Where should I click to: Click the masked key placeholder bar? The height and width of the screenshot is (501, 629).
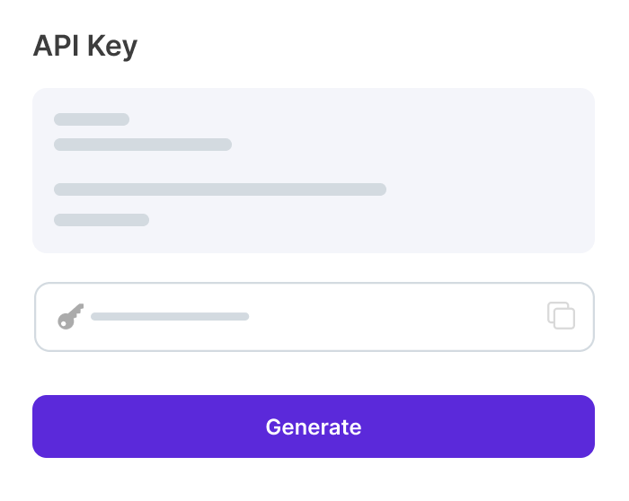170,316
